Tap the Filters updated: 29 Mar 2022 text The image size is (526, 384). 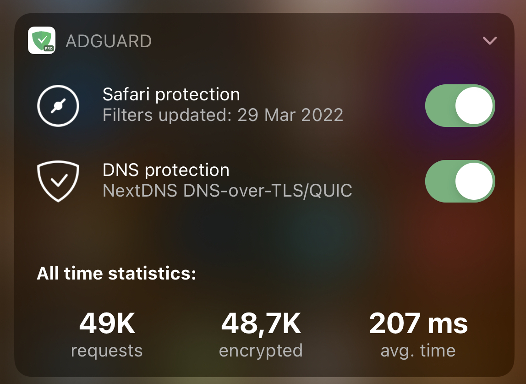[223, 115]
